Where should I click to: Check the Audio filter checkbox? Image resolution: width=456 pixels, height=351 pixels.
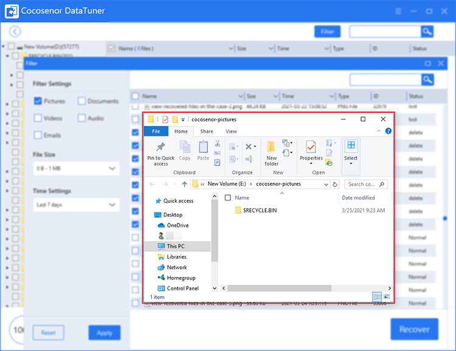[81, 118]
